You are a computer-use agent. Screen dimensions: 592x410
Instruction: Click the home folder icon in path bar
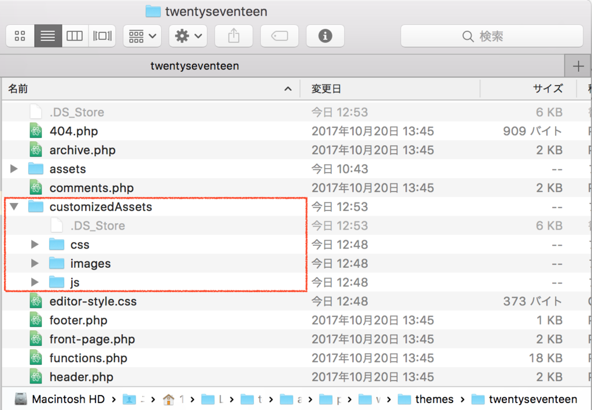pos(168,399)
